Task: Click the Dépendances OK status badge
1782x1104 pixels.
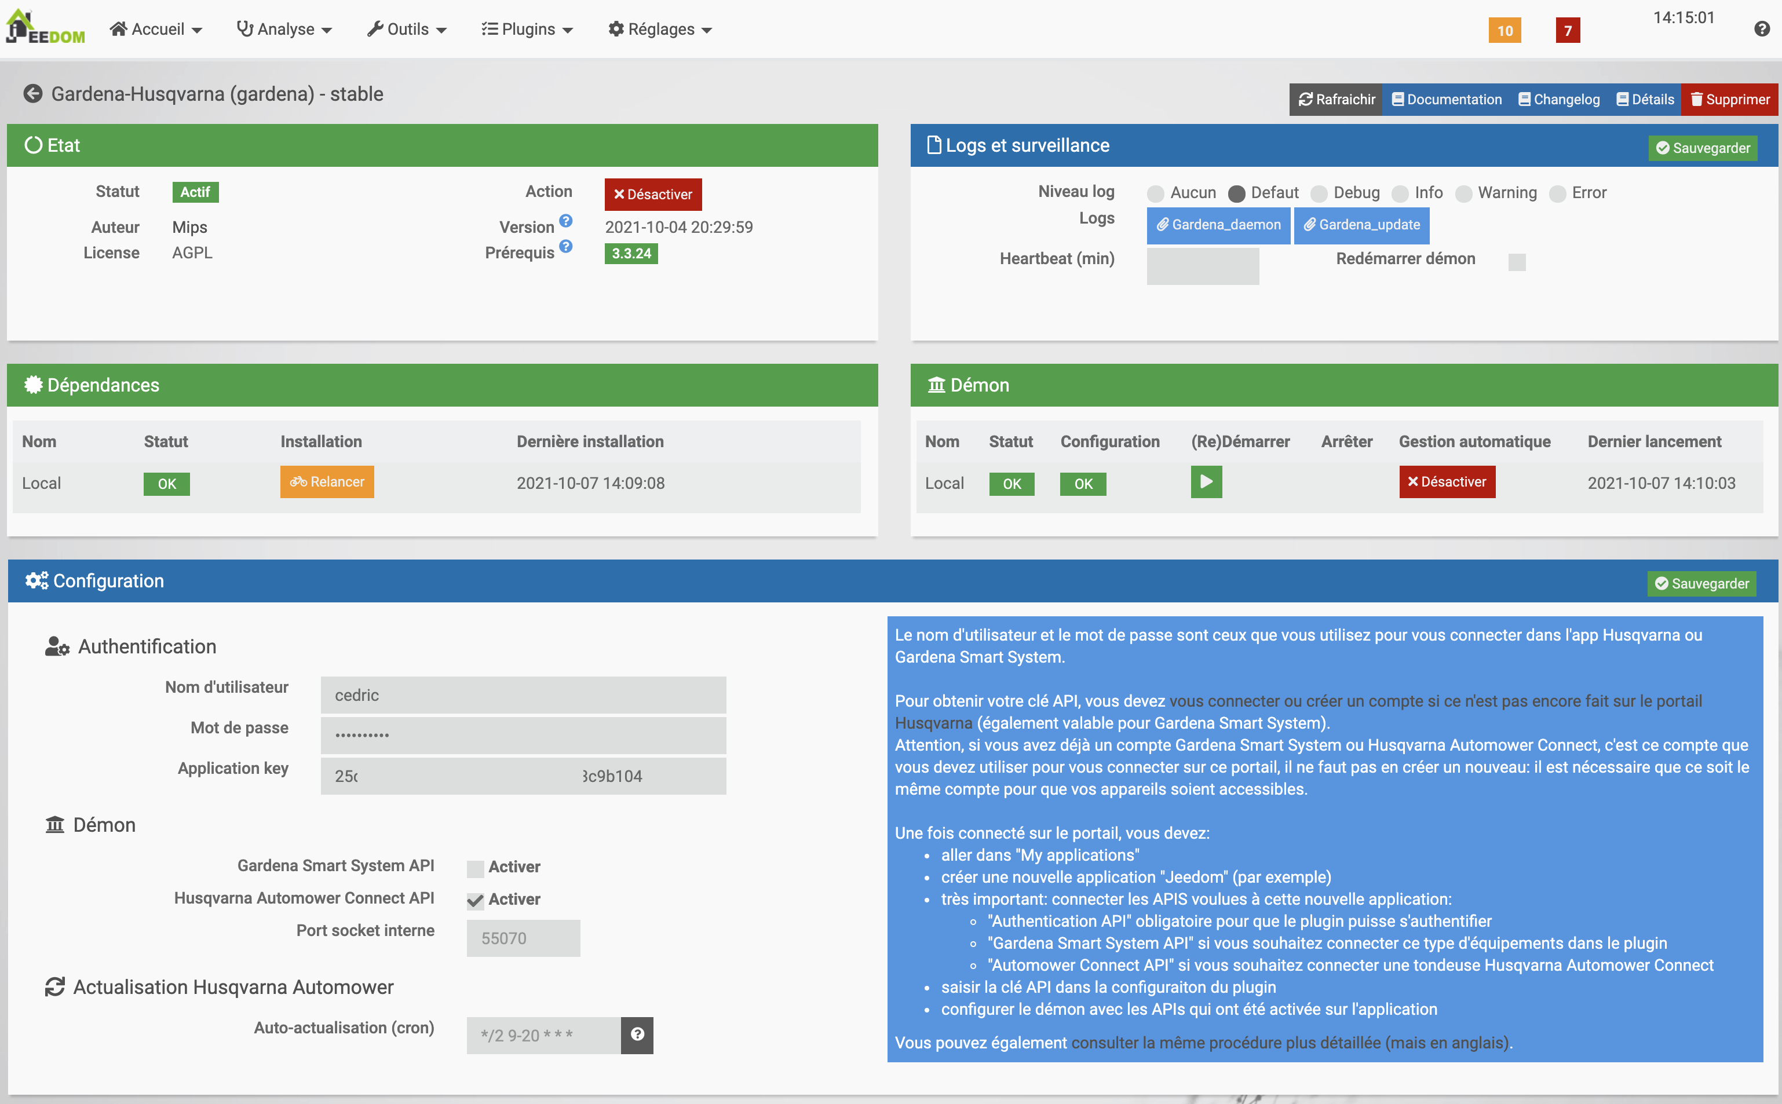Action: [166, 484]
